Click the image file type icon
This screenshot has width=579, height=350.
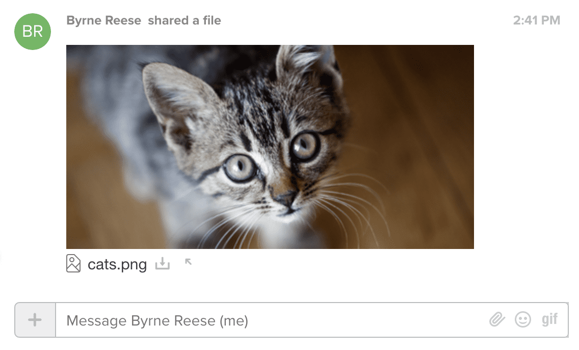tap(73, 264)
